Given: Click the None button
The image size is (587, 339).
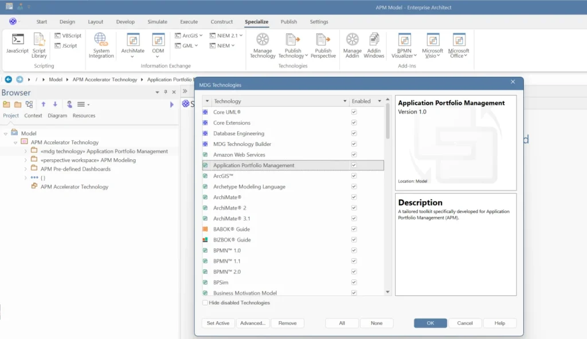Looking at the screenshot, I should 377,323.
